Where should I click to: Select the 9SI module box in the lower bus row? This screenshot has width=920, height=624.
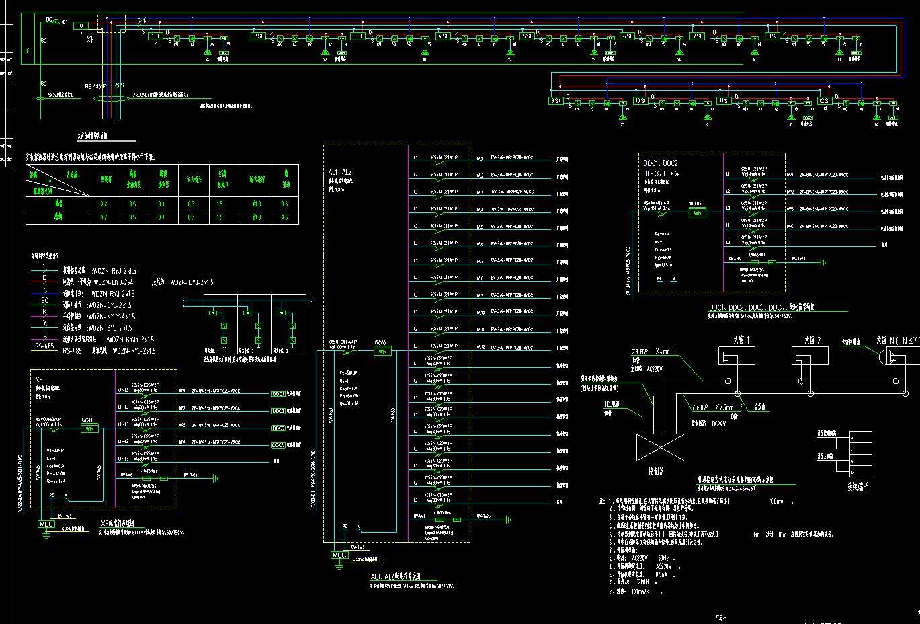pyautogui.click(x=556, y=100)
